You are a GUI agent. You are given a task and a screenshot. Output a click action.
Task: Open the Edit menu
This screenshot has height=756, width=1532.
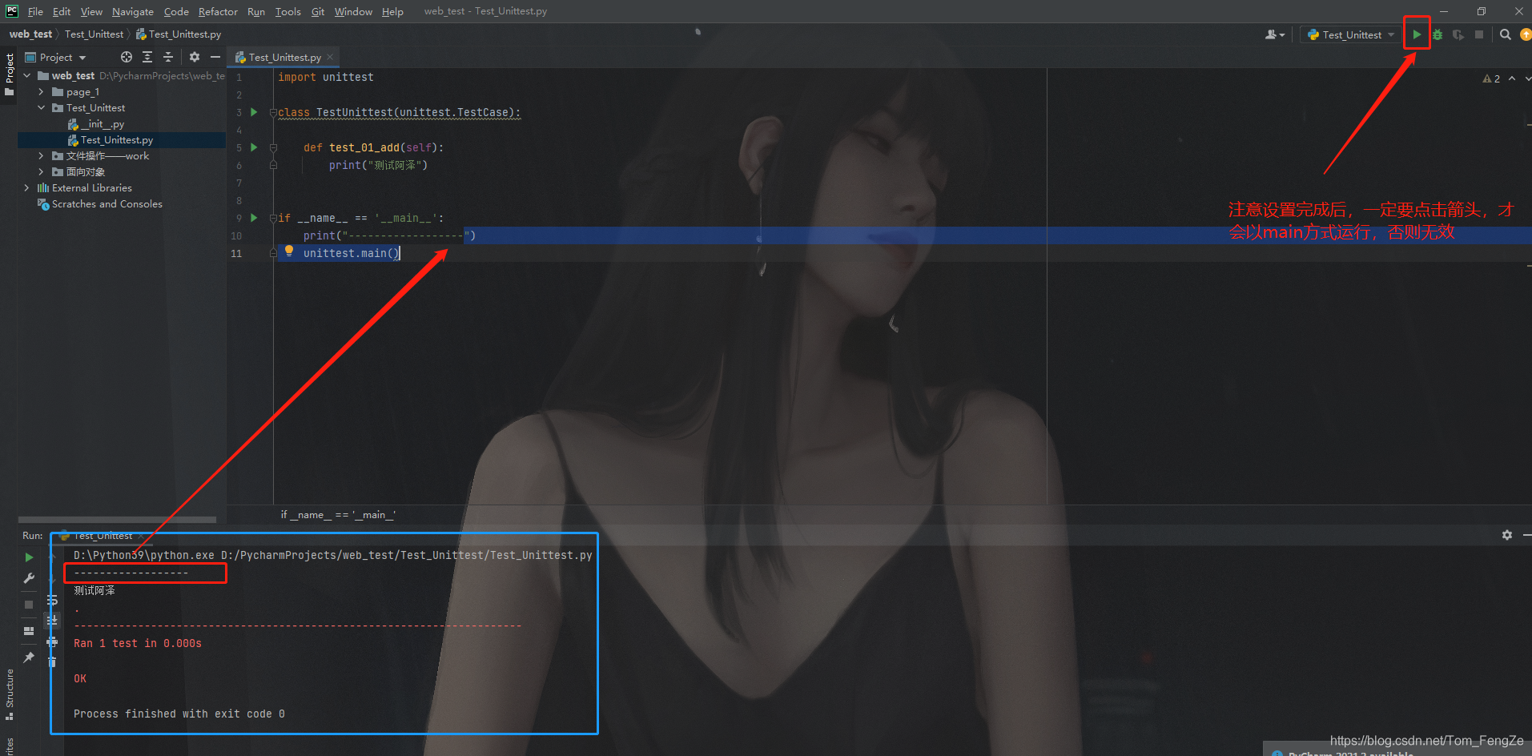(x=62, y=11)
